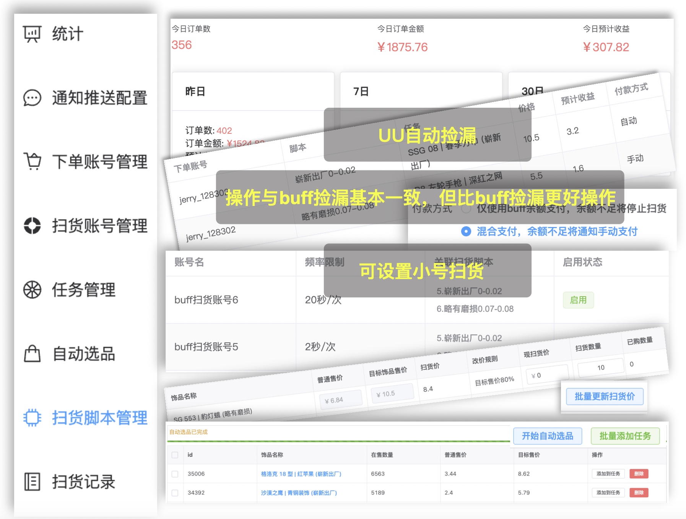The width and height of the screenshot is (686, 519).
Task: Toggle header select-all checkbox in item table
Action: pos(175,455)
